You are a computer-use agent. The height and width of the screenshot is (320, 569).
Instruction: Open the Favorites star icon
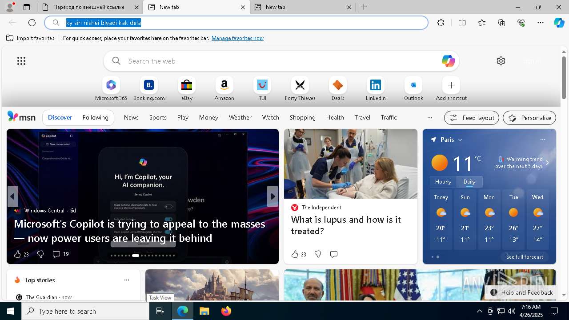(x=482, y=23)
